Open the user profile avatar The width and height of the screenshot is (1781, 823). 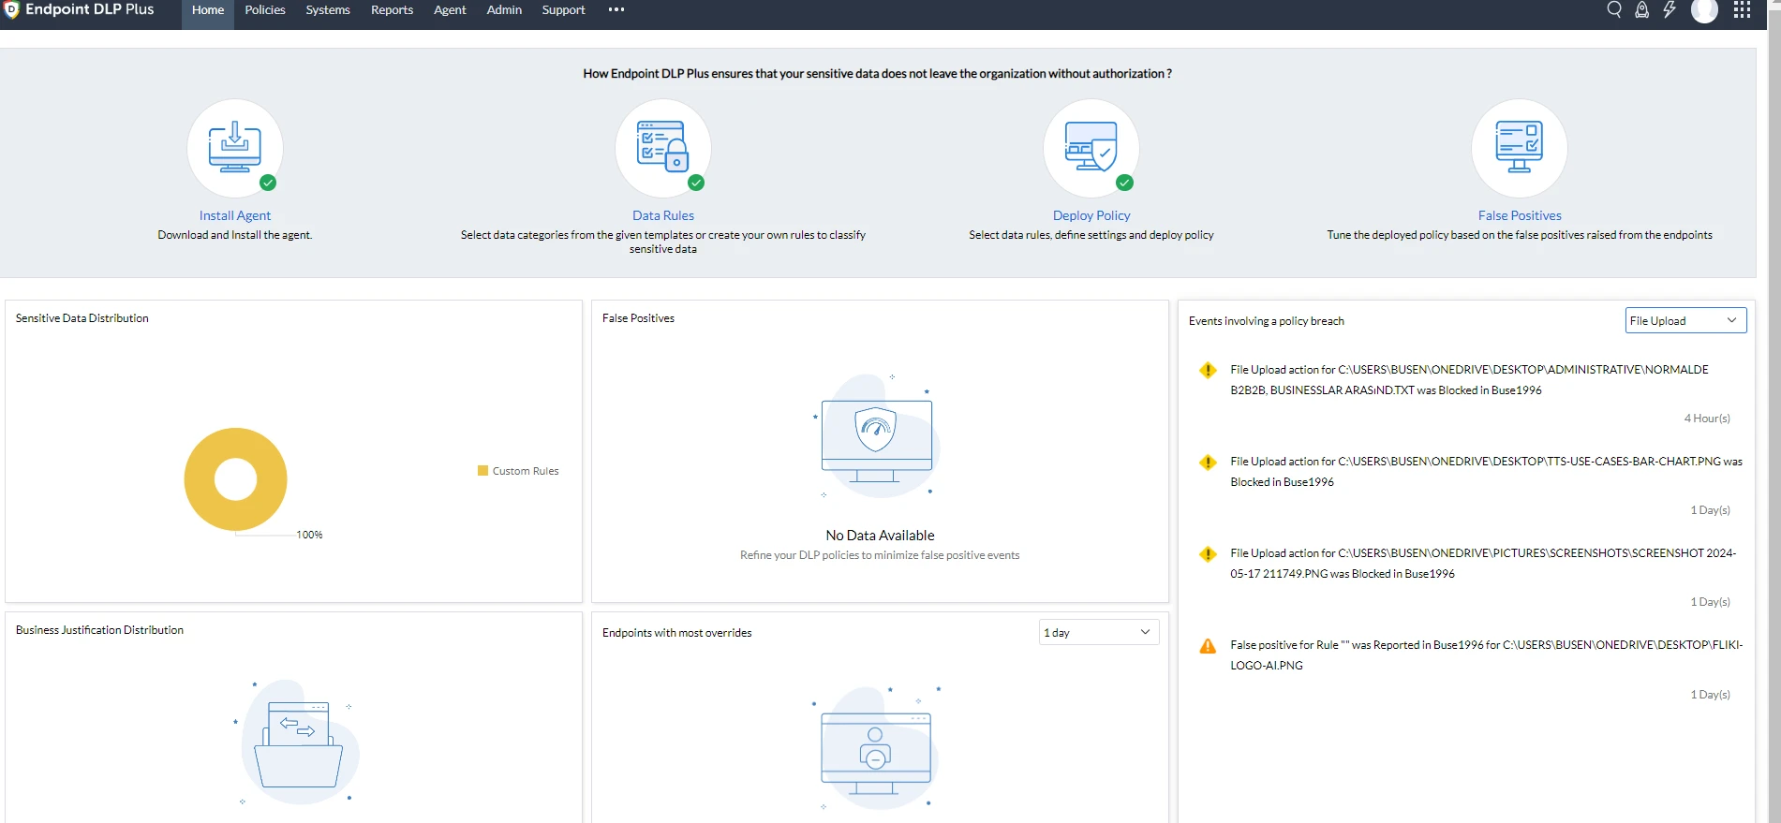pos(1704,10)
